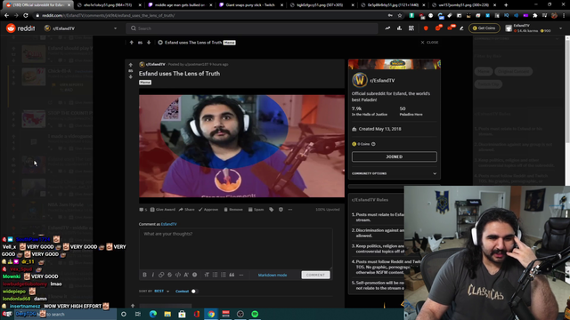Click Approve under the post
The width and height of the screenshot is (570, 320).
[x=208, y=210]
